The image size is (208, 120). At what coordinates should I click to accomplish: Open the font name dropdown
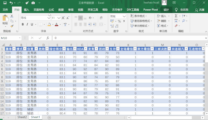click(49, 18)
